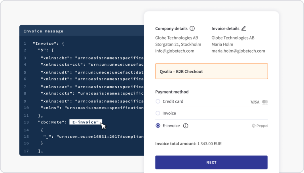Click the maria.holm@globetech.com email
The width and height of the screenshot is (304, 173).
238,51
